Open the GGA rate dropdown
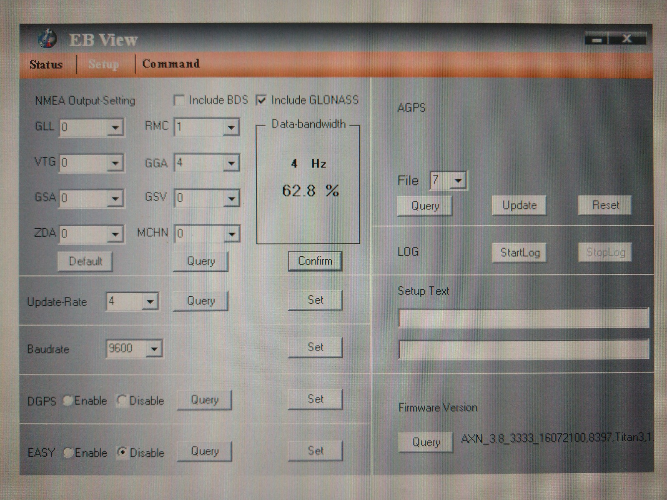The image size is (667, 500). pos(231,163)
